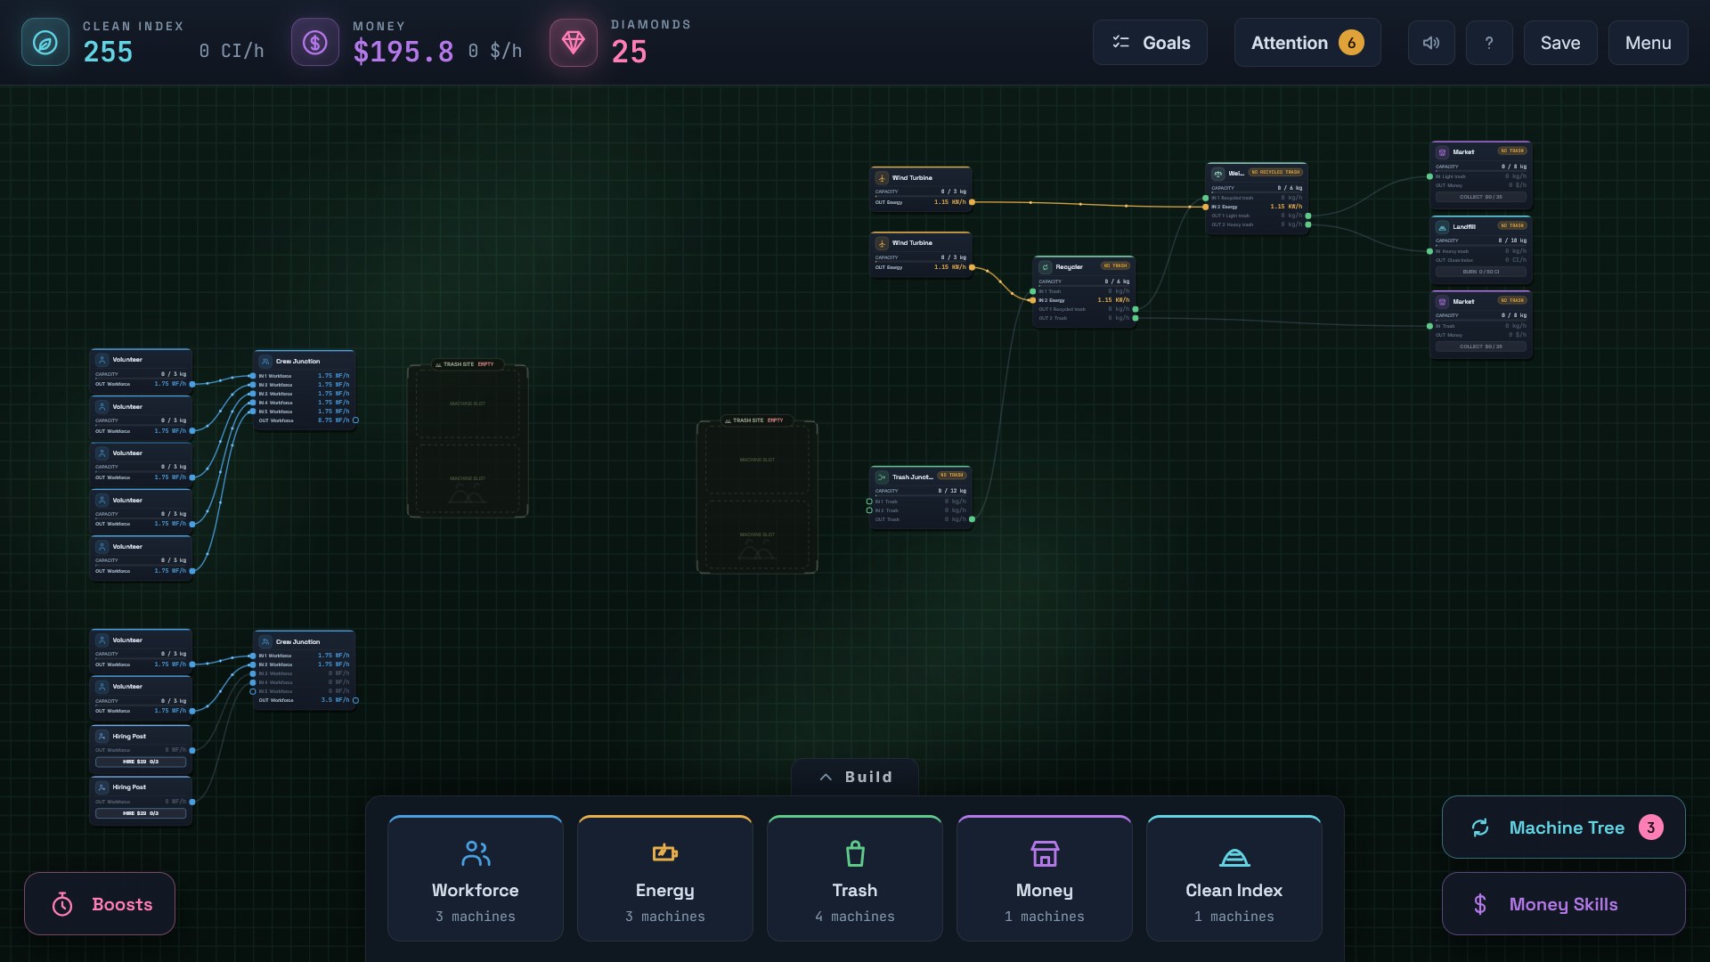Screen dimensions: 1710x962
Task: Click COLLECT on Market receiving Trash
Action: pyautogui.click(x=1481, y=346)
